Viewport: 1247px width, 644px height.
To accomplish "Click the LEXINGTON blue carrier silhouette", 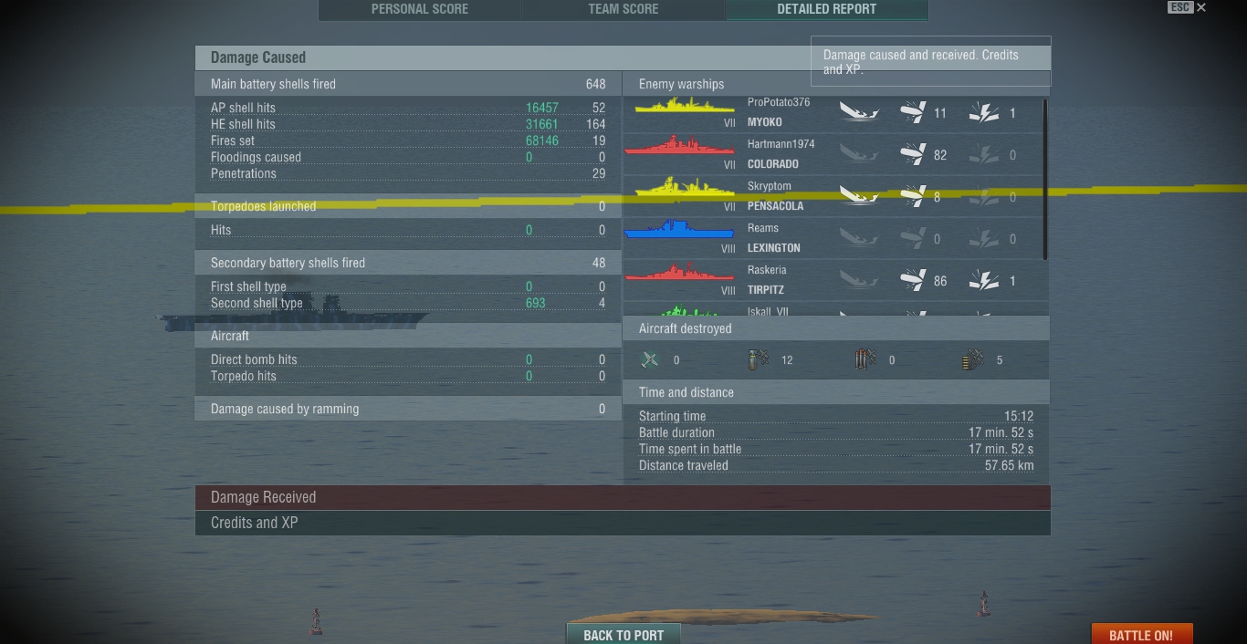I will click(x=679, y=230).
